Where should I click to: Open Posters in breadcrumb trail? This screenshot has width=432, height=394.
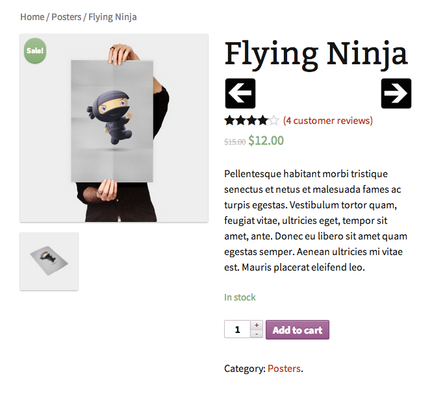[66, 17]
